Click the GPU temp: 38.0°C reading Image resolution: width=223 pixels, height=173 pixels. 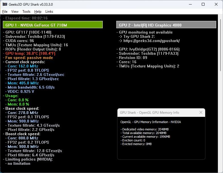point(29,53)
